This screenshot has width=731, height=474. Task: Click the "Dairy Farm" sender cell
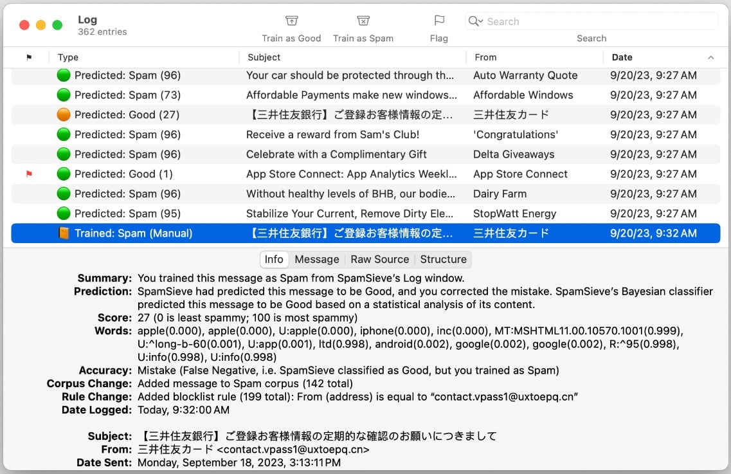coord(500,194)
